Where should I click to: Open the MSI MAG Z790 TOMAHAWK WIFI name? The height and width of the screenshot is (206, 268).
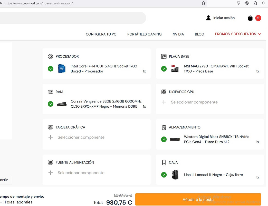pos(216,68)
